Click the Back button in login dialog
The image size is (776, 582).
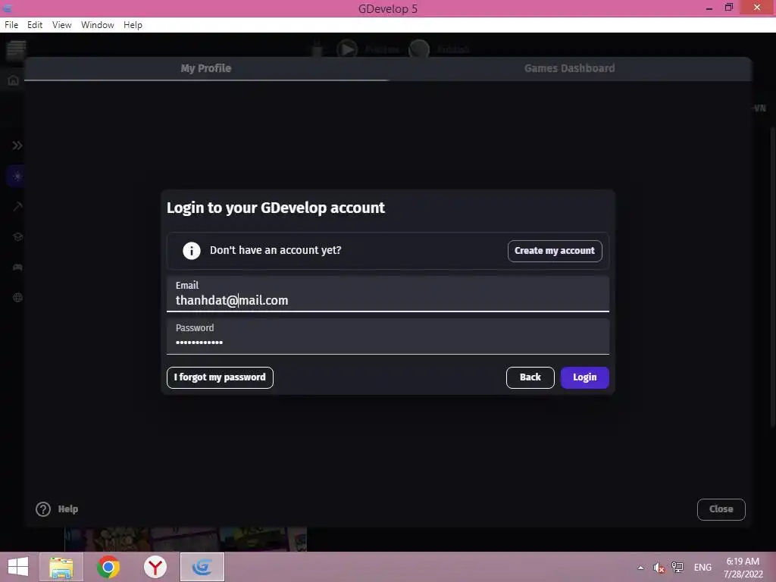530,377
